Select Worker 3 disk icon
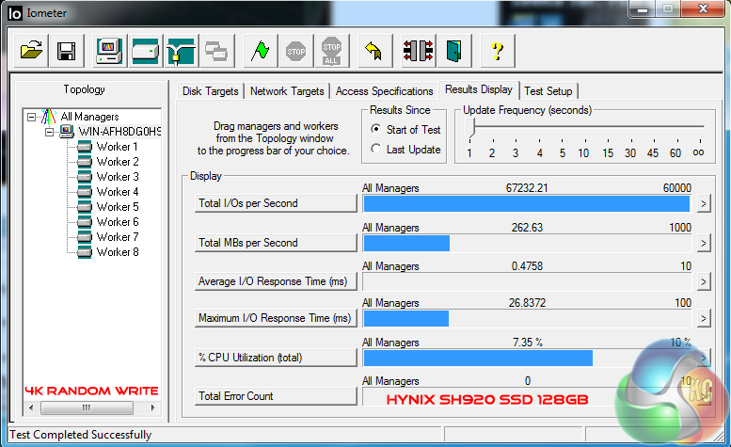731x447 pixels. point(85,177)
